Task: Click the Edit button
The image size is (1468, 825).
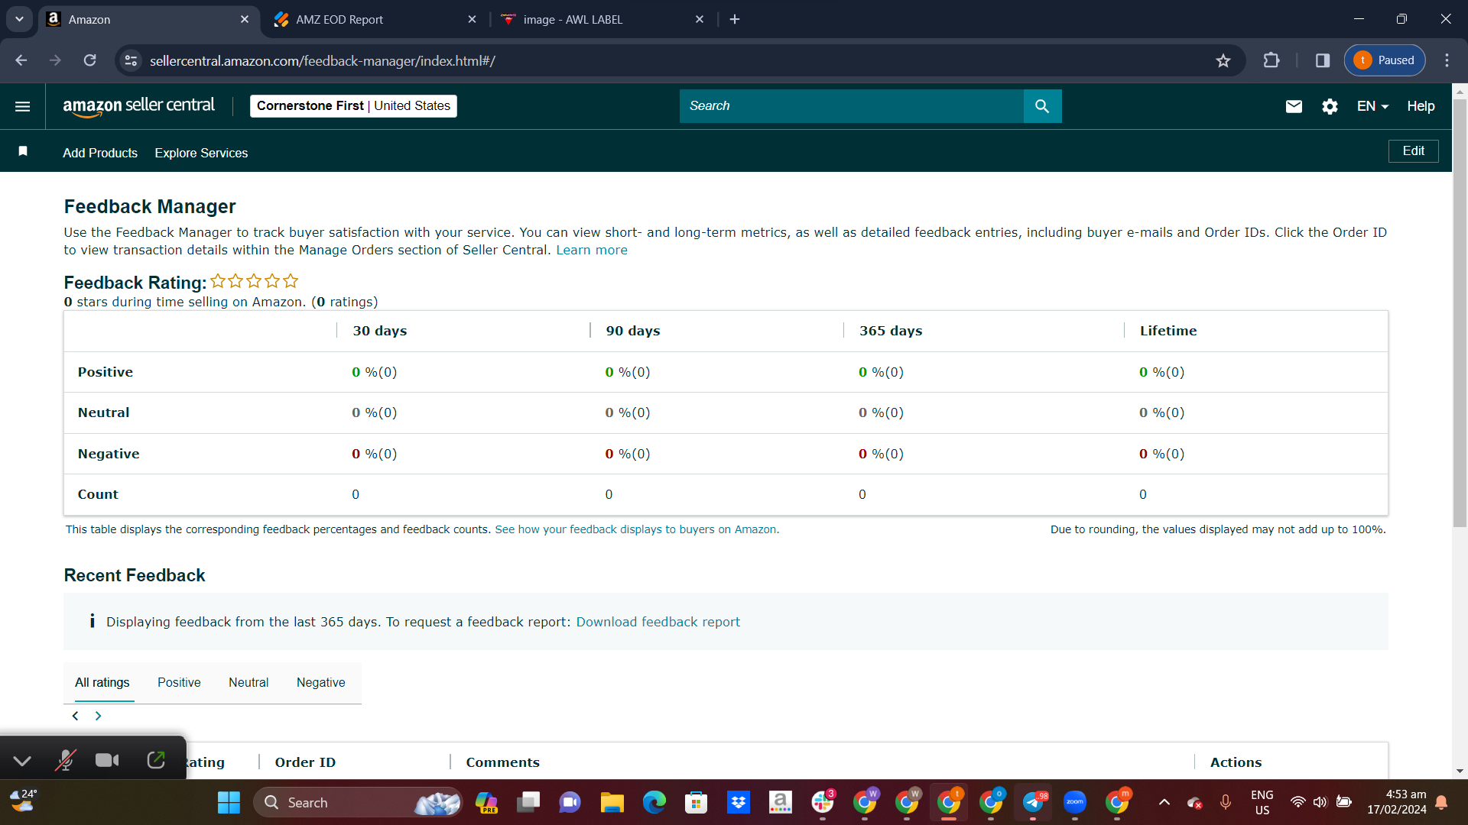Action: 1413,150
